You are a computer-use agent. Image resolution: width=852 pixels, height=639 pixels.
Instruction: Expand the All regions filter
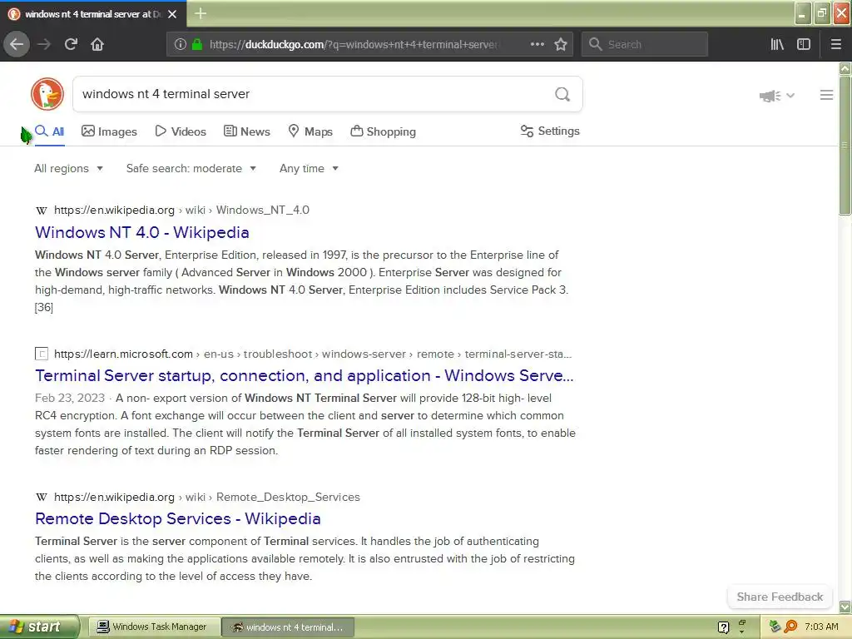[x=68, y=168]
